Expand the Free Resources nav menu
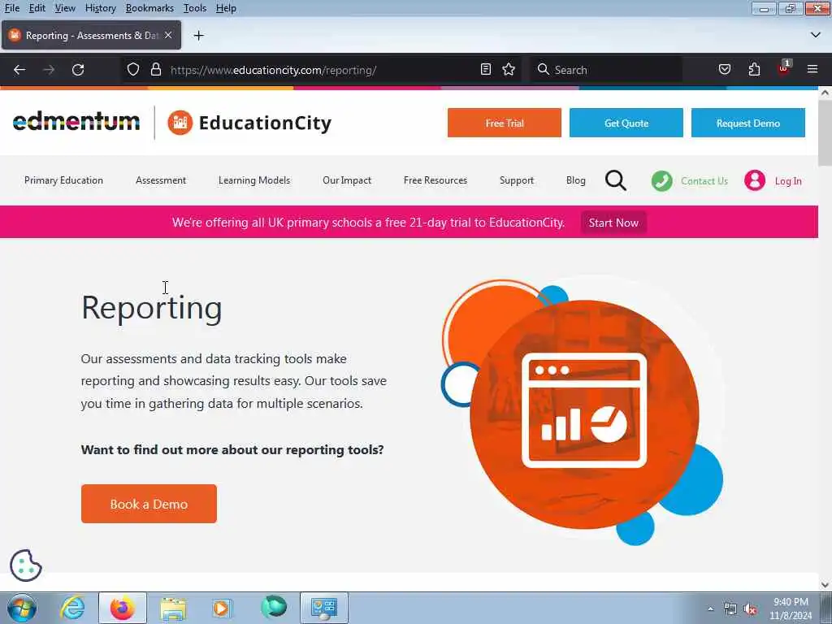Viewport: 832px width, 624px height. tap(435, 180)
